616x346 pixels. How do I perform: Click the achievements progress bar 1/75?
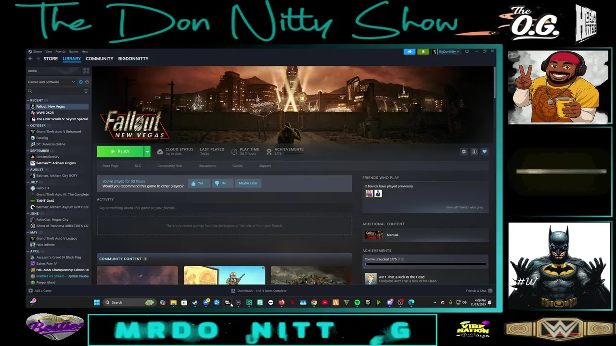coord(425,264)
